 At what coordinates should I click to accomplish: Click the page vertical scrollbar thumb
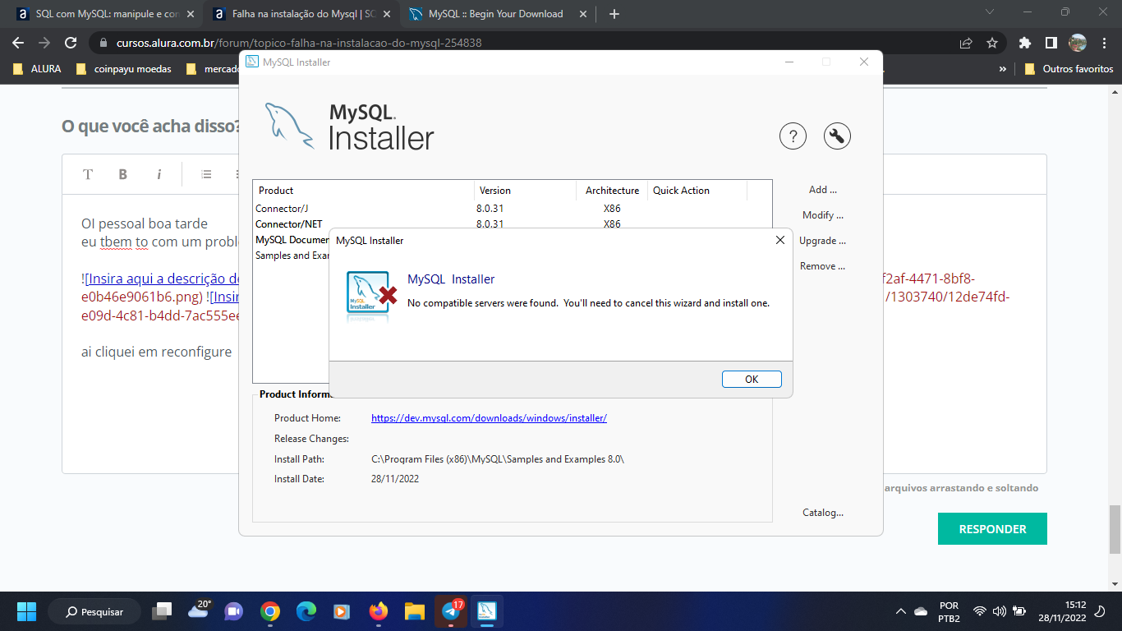tap(1115, 530)
